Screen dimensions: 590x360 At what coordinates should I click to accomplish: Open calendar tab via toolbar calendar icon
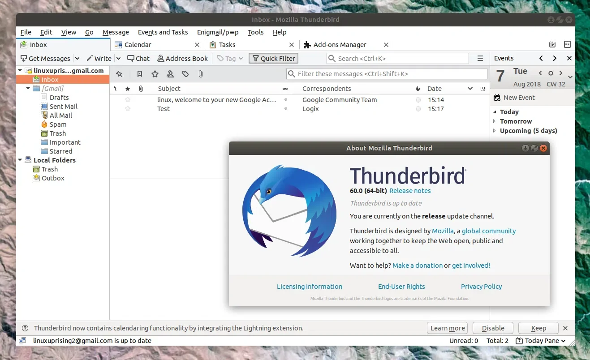552,44
